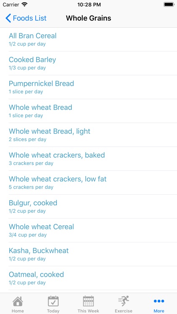Open the Today calendar checkmark icon
Screen dimensions: 177x314
(53, 301)
